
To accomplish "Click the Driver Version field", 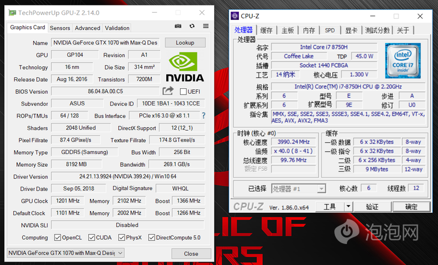I will [128, 176].
